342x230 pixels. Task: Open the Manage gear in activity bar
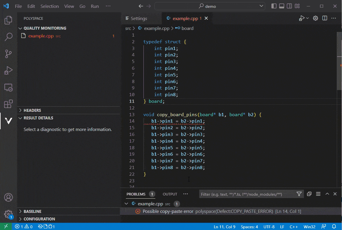pos(8,214)
